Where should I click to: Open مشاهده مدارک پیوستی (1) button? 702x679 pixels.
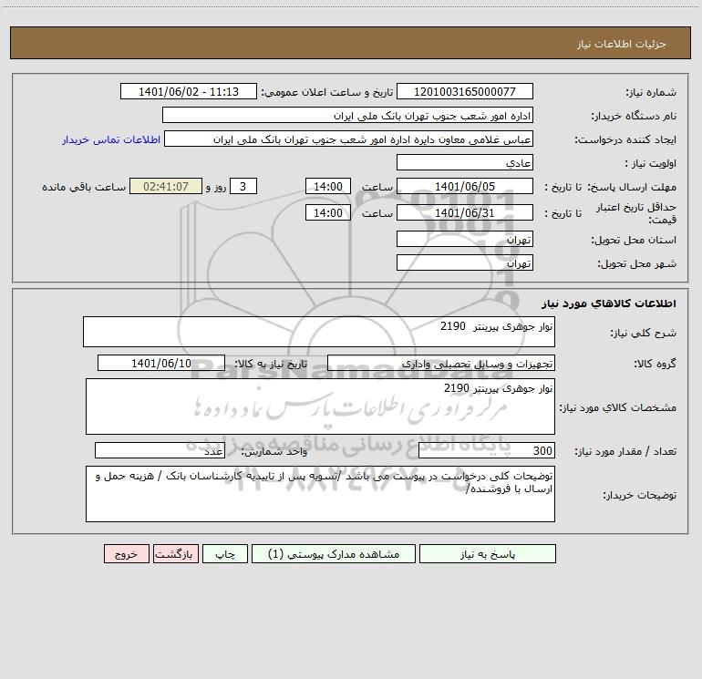click(x=334, y=553)
